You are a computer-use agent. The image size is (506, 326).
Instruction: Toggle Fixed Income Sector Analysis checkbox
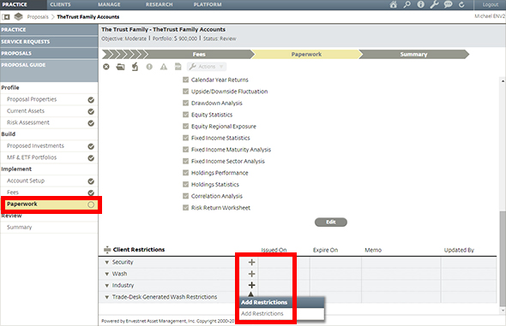(x=185, y=161)
